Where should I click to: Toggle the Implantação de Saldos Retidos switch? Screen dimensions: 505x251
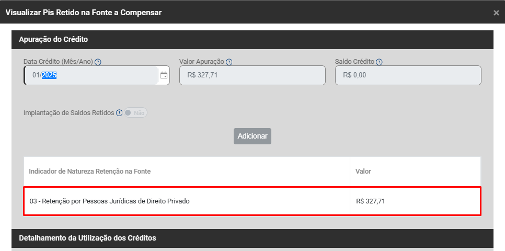(136, 113)
